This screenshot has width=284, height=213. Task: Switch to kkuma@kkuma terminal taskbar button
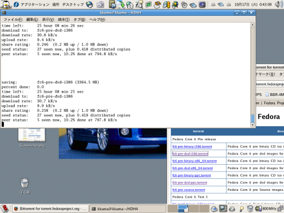coord(128,208)
